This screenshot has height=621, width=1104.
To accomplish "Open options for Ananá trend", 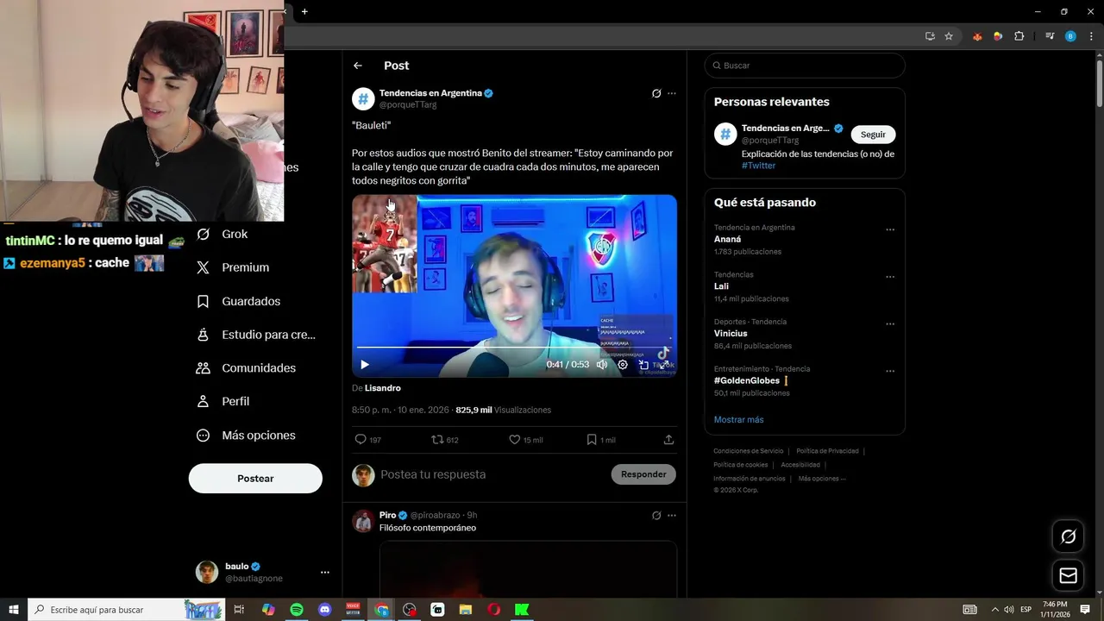I will pos(890,230).
